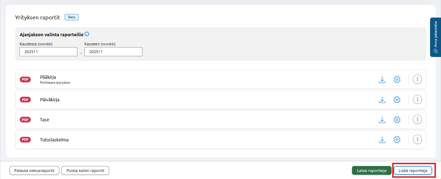This screenshot has height=179, width=441.
Task: Click Palauta oletusraportit button
Action: click(x=34, y=171)
